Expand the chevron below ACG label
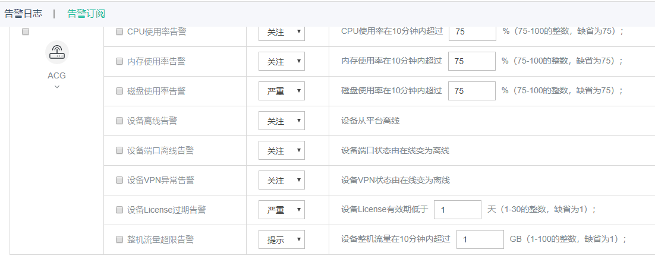The image size is (655, 262). pos(57,87)
